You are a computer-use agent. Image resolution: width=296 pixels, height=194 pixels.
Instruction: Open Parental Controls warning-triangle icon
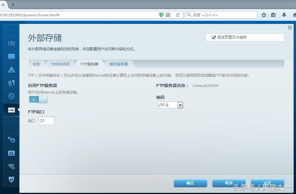point(11,70)
